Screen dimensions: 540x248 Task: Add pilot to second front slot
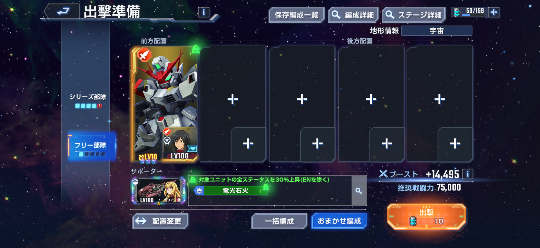(248, 144)
